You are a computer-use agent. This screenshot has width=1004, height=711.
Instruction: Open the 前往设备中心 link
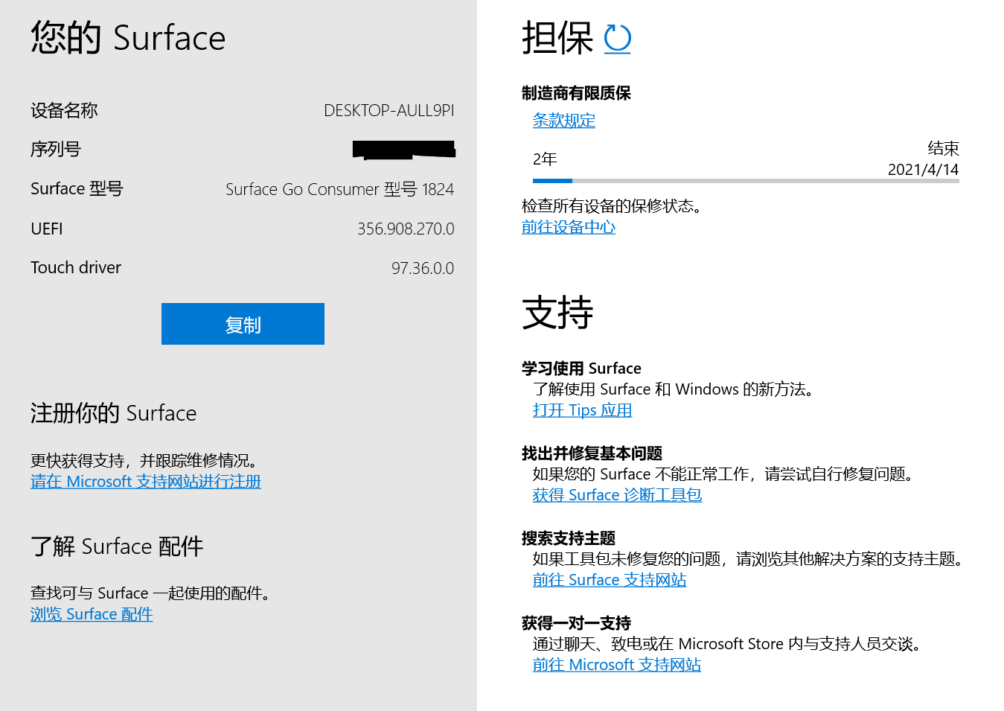(569, 227)
